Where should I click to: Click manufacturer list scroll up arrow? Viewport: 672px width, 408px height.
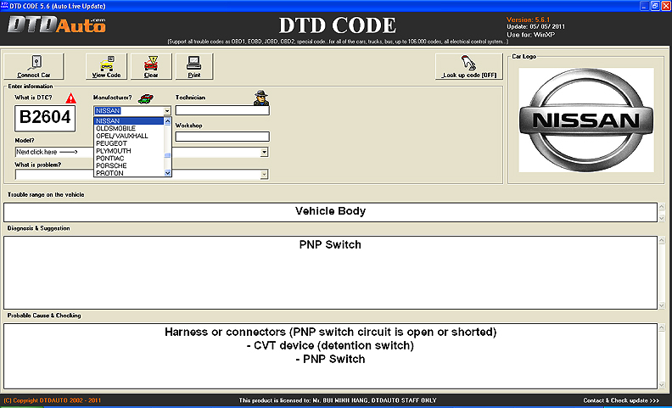coord(167,121)
